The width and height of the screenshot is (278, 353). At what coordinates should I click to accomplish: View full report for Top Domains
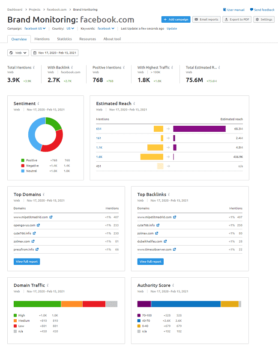click(x=27, y=261)
